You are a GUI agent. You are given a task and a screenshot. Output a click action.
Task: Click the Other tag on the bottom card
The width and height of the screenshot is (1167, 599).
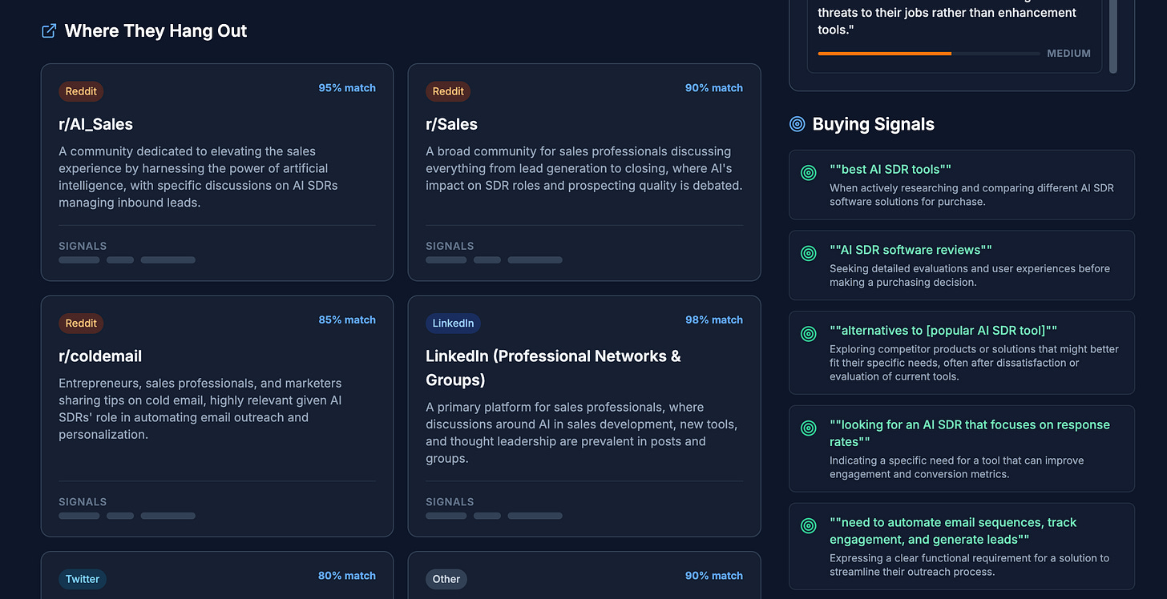point(446,579)
